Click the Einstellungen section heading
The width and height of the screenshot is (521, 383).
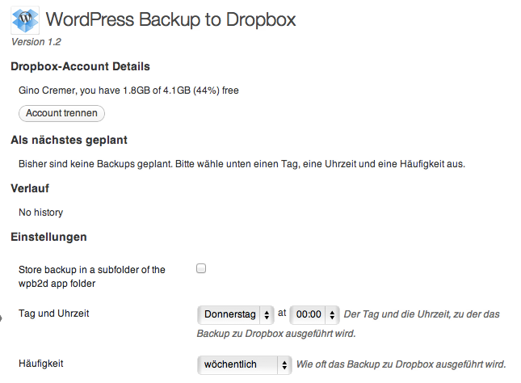coord(48,238)
